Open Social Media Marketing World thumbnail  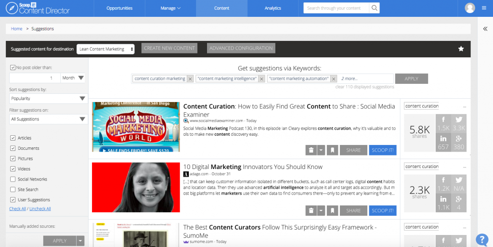click(x=136, y=127)
